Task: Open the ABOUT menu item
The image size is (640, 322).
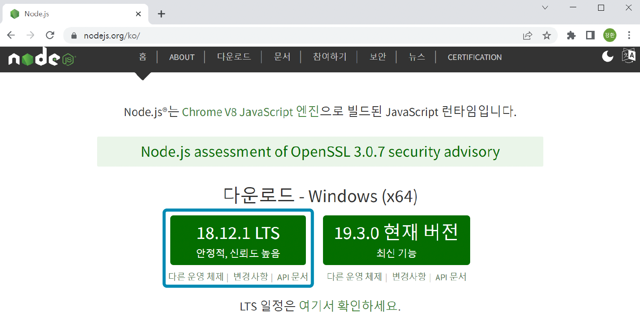Action: coord(182,57)
